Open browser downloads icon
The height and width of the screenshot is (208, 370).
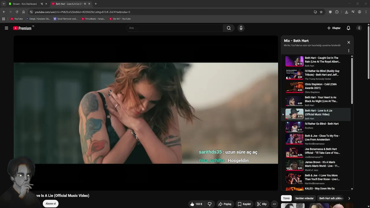point(346,12)
